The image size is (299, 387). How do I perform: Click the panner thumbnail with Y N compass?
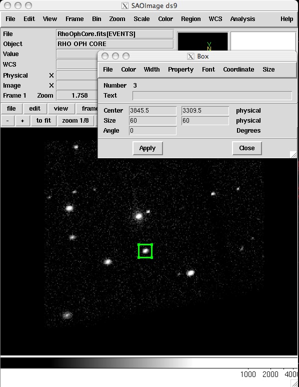tap(202, 41)
